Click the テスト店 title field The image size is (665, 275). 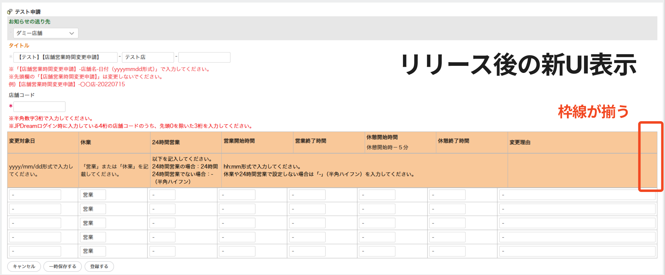click(148, 57)
